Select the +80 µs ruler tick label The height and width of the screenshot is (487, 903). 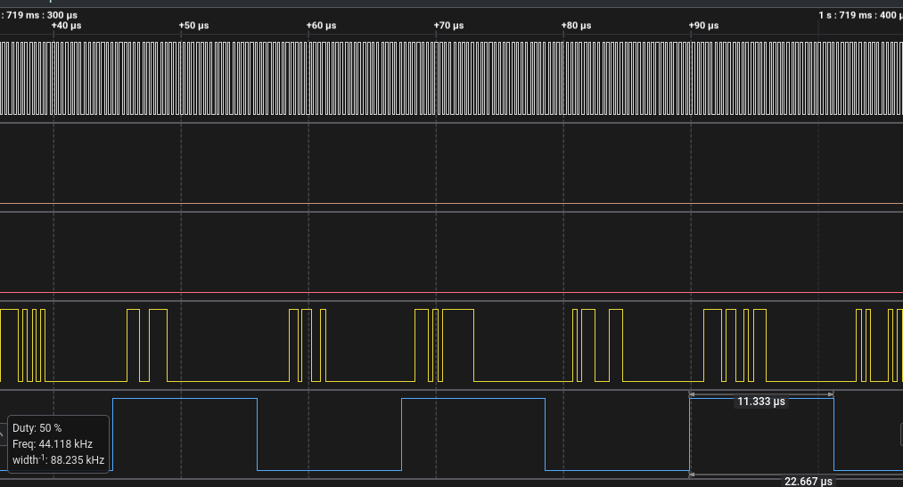click(576, 26)
